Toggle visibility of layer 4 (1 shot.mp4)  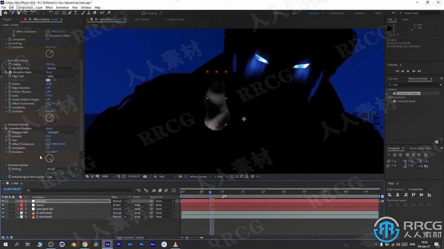click(x=3, y=213)
